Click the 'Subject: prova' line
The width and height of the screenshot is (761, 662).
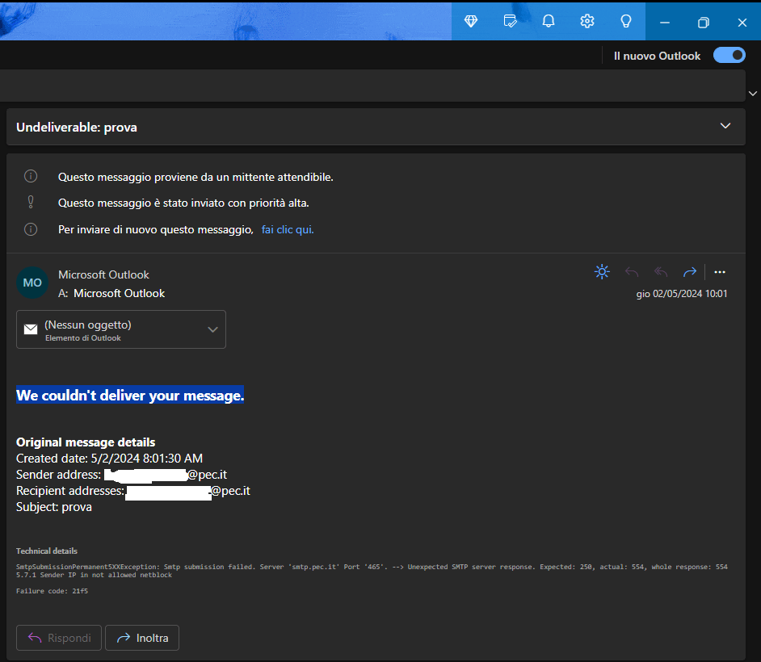click(x=54, y=507)
